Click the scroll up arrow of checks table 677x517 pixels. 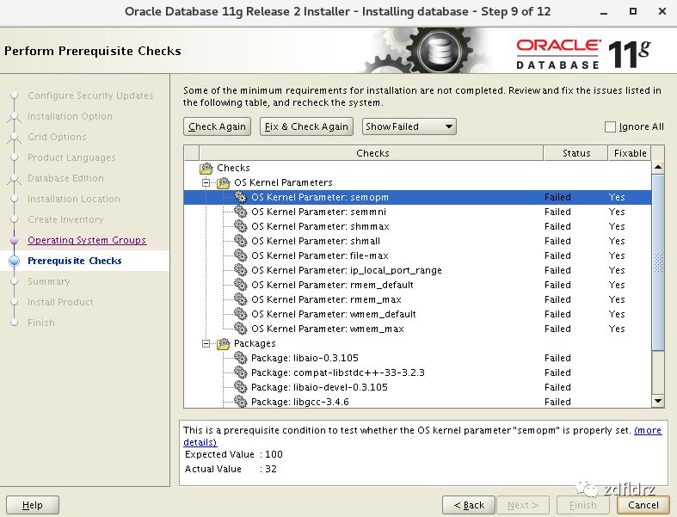click(658, 167)
